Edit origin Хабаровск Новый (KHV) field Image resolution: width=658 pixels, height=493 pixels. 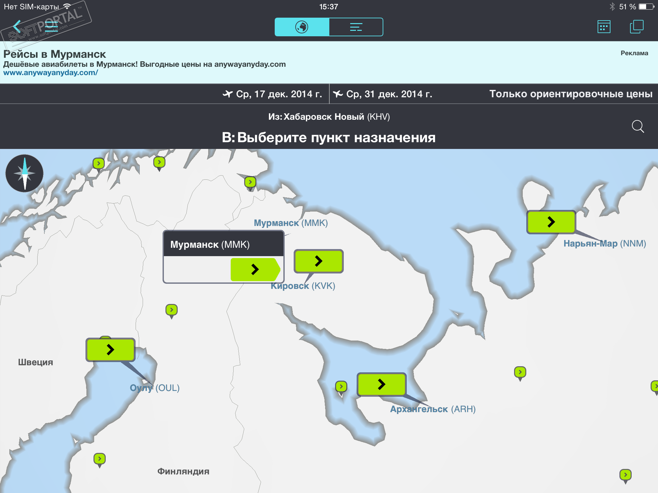(329, 117)
